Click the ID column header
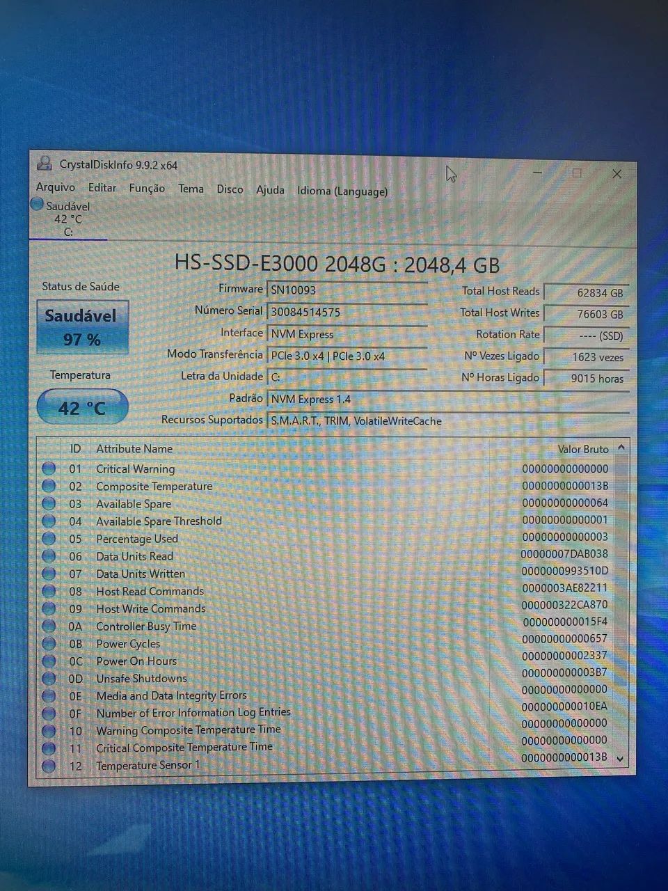 (75, 449)
